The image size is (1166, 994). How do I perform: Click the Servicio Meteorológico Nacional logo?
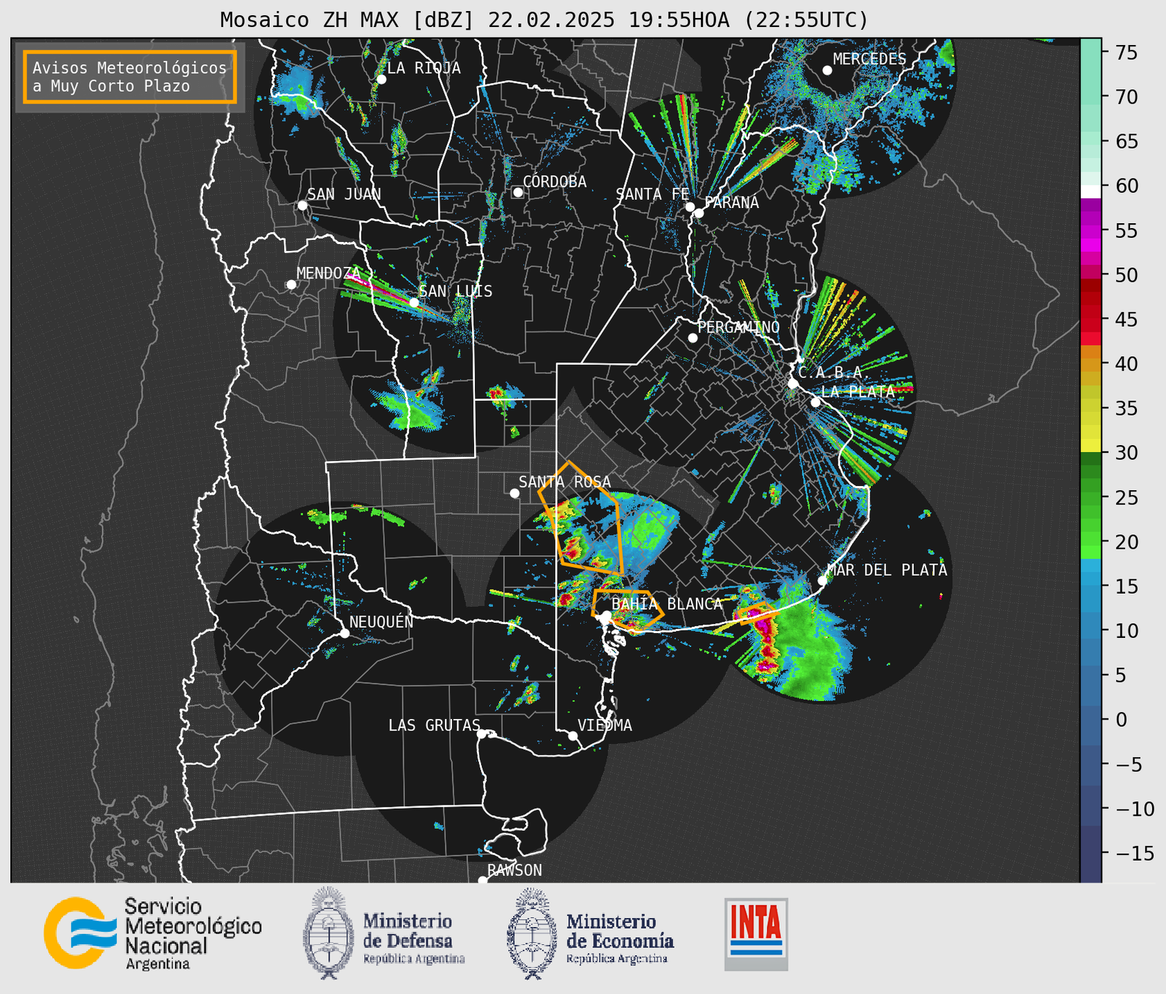[153, 933]
